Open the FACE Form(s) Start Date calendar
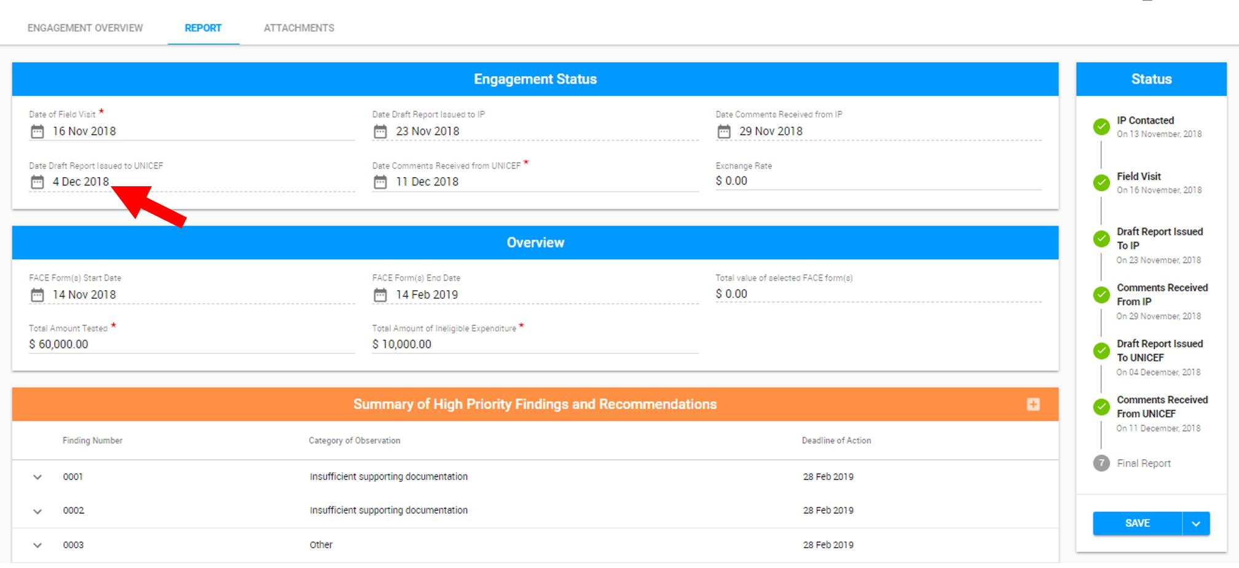This screenshot has height=568, width=1239. point(37,294)
